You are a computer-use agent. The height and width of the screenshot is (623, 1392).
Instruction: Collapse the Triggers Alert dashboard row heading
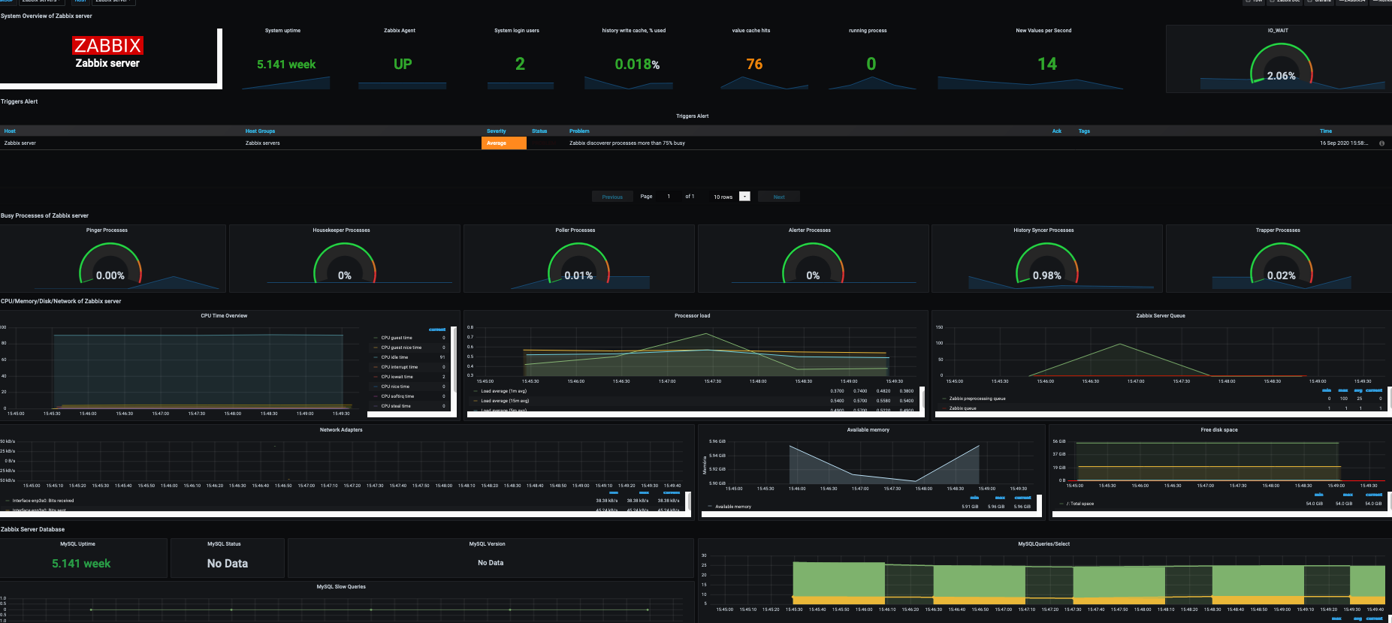20,101
